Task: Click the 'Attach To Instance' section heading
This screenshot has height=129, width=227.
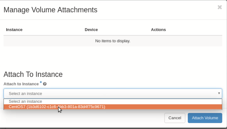Action: click(x=33, y=74)
